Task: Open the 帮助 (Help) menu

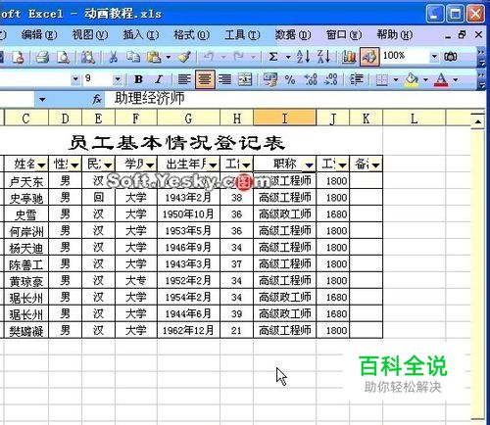Action: [395, 34]
